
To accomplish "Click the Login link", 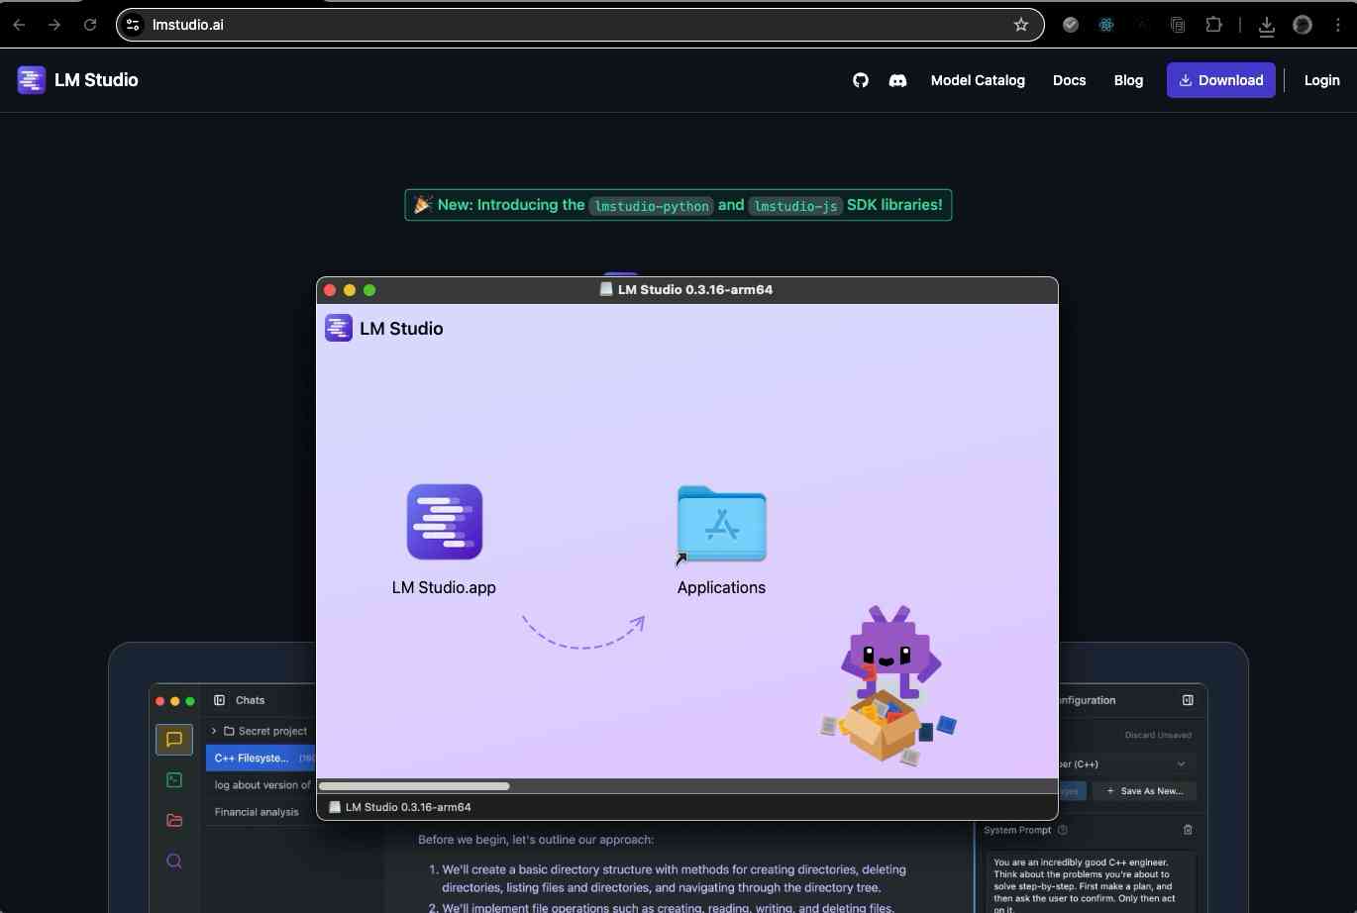I will pos(1321,80).
